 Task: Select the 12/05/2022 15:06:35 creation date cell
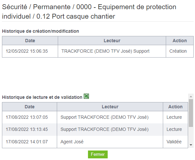pos(30,51)
